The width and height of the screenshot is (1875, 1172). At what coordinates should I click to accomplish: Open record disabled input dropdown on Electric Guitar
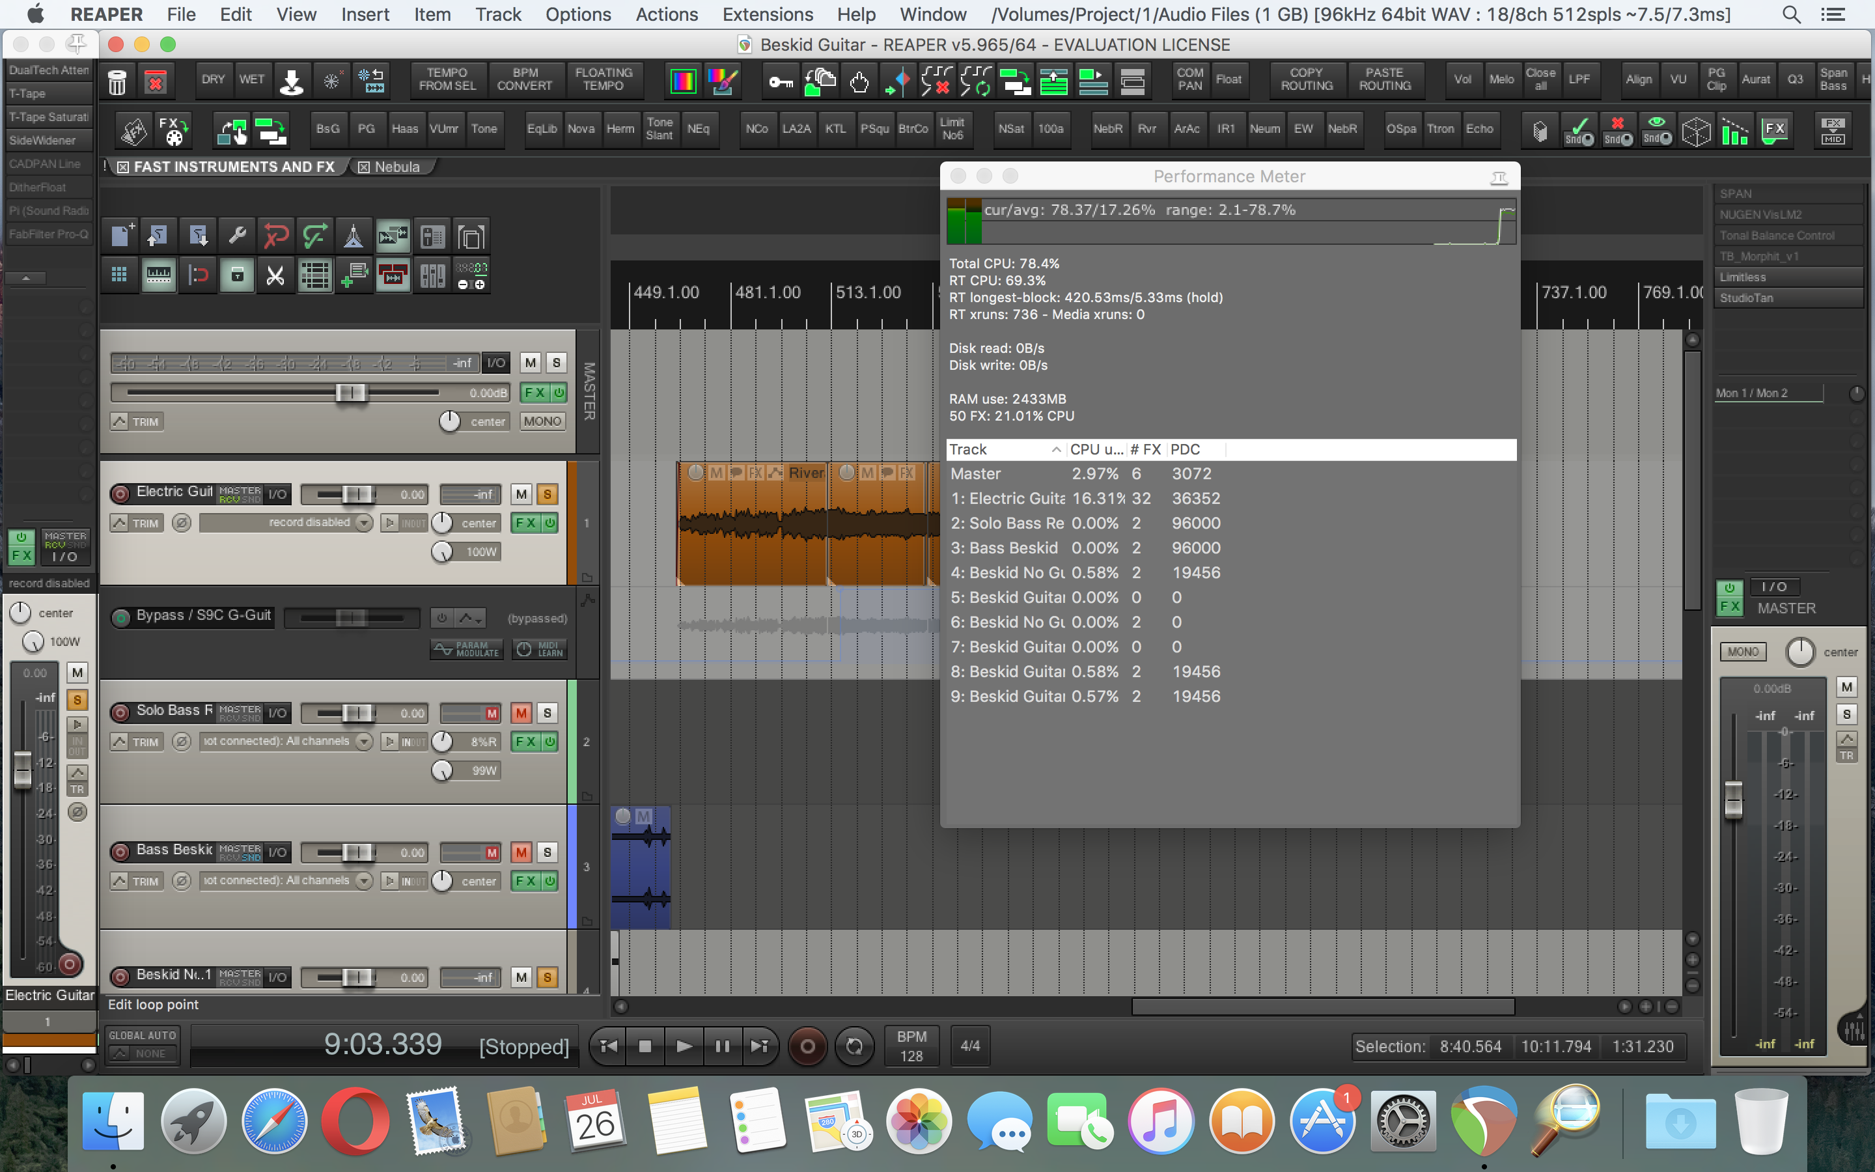(x=364, y=523)
